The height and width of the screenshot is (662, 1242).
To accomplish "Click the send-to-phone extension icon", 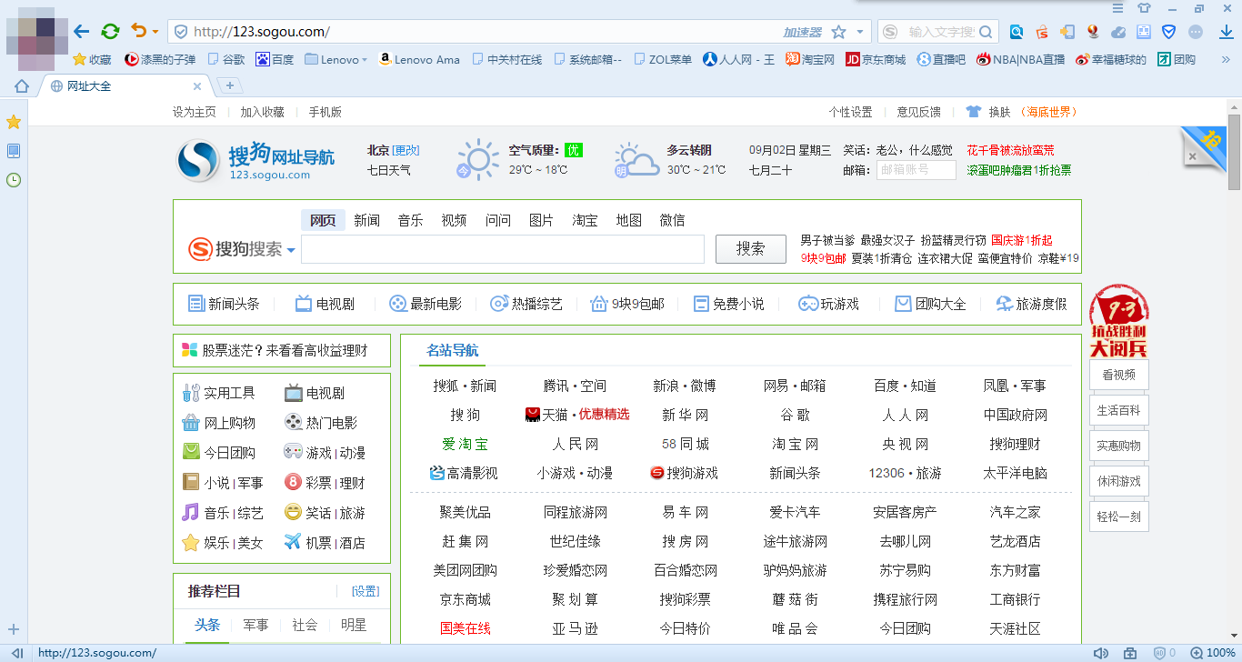I will coord(1067,32).
